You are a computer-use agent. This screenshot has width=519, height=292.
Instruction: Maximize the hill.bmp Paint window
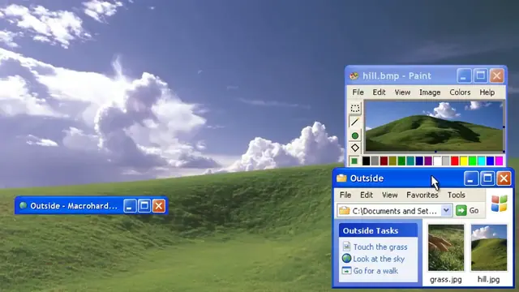481,75
